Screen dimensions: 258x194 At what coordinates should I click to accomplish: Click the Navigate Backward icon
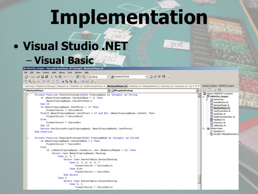coord(78,77)
